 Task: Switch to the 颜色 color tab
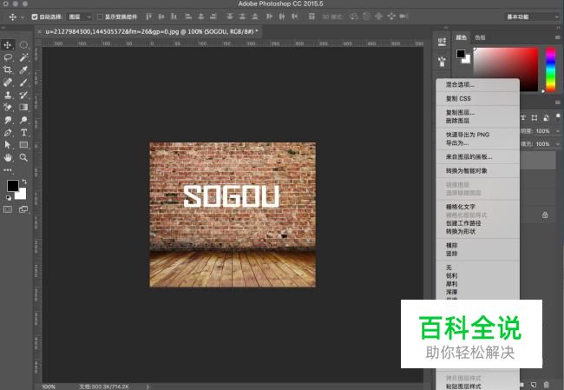pyautogui.click(x=461, y=37)
